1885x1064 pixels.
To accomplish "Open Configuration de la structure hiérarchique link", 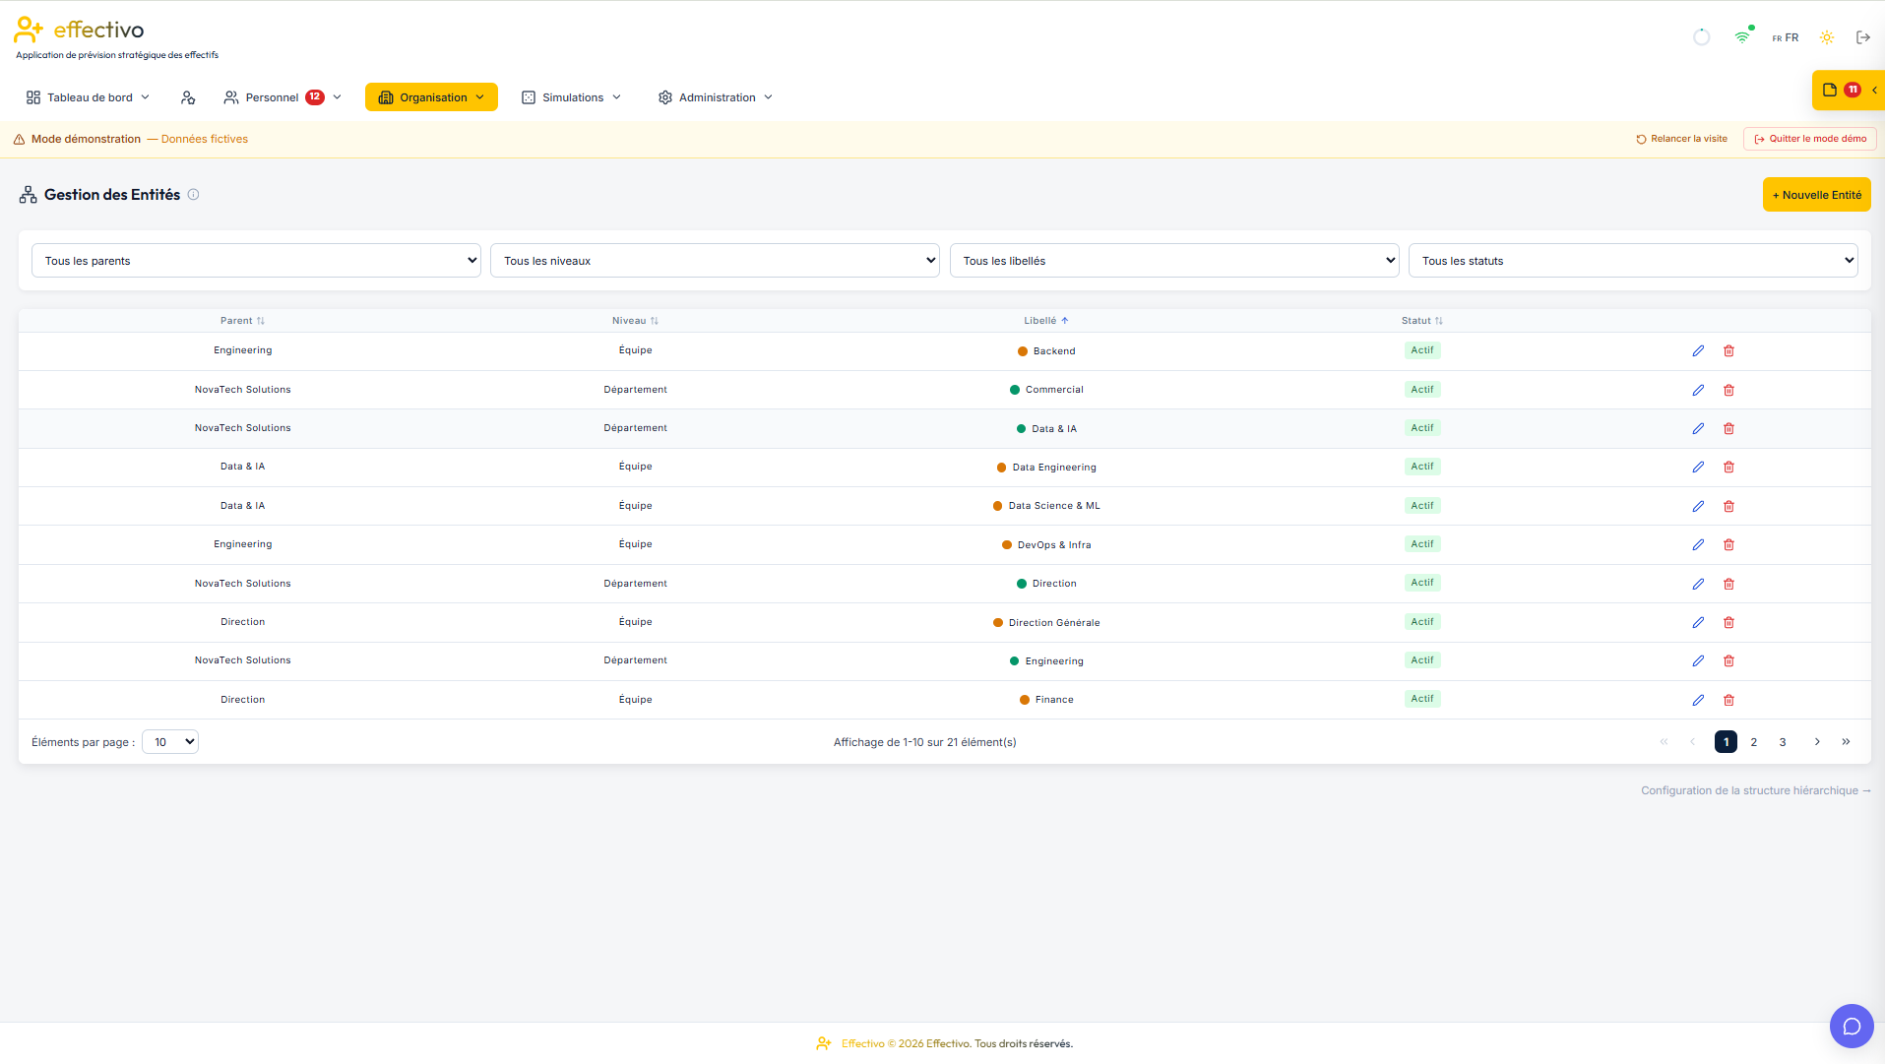I will coord(1755,790).
